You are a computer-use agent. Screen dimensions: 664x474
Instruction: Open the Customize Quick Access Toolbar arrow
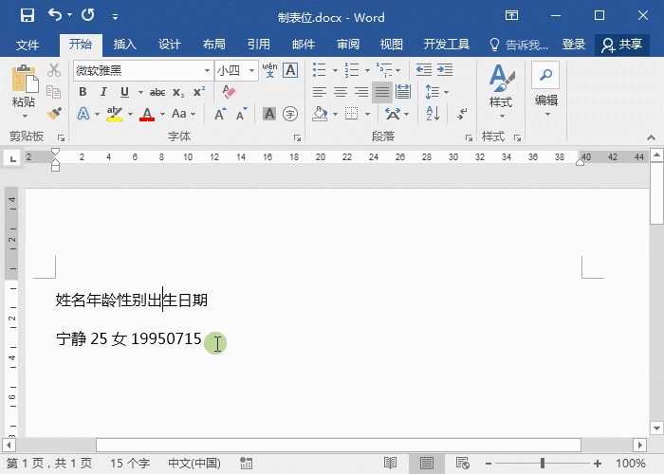[115, 17]
